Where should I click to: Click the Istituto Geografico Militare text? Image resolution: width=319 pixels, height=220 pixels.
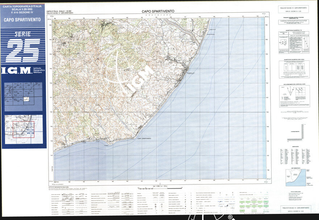[x=38, y=71]
